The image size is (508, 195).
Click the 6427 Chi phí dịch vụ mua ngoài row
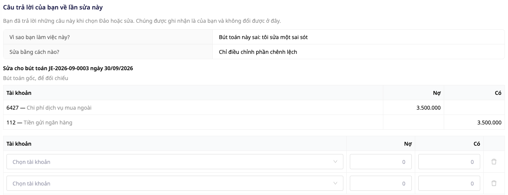coord(254,108)
